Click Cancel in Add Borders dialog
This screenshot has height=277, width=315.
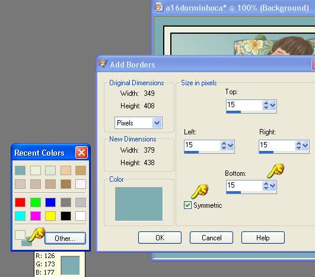pyautogui.click(x=212, y=238)
